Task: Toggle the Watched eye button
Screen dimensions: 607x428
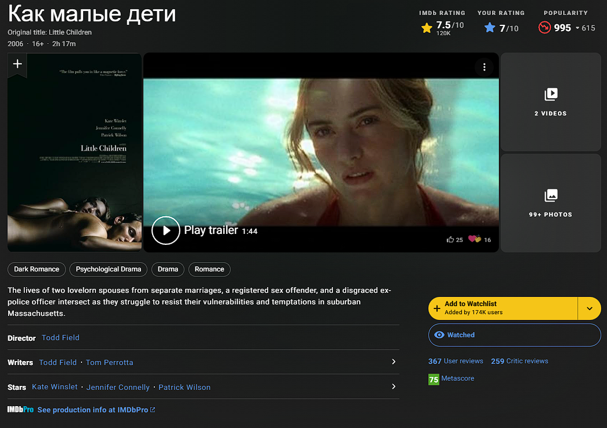Action: tap(515, 335)
